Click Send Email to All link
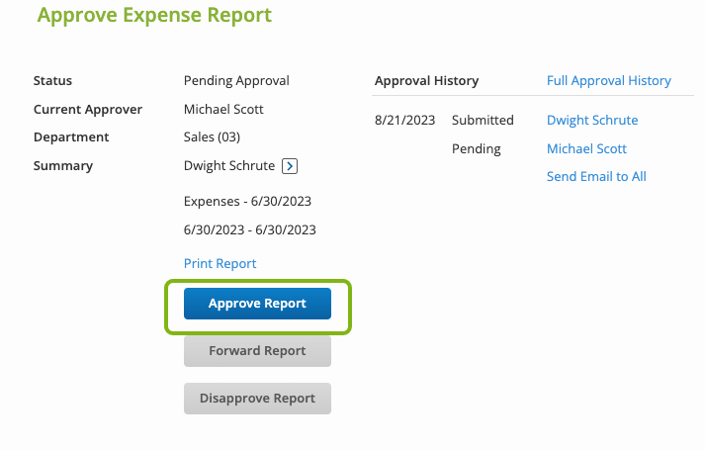 (x=596, y=176)
